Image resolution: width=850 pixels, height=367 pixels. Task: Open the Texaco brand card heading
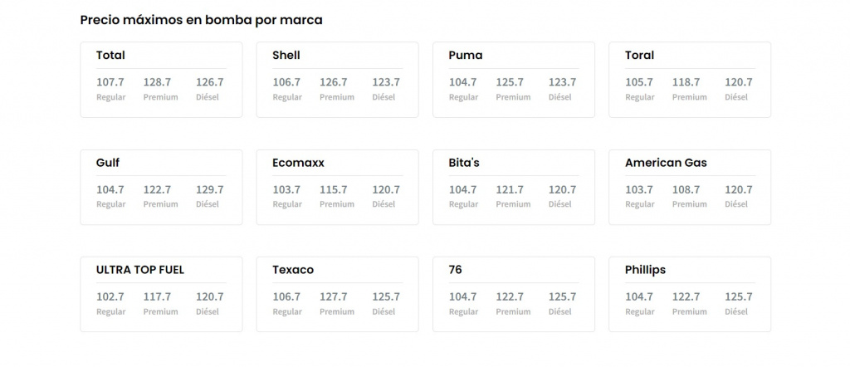click(x=293, y=270)
